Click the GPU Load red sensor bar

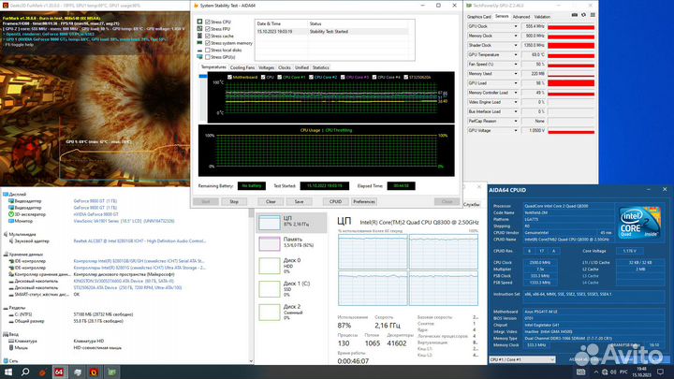click(x=571, y=83)
